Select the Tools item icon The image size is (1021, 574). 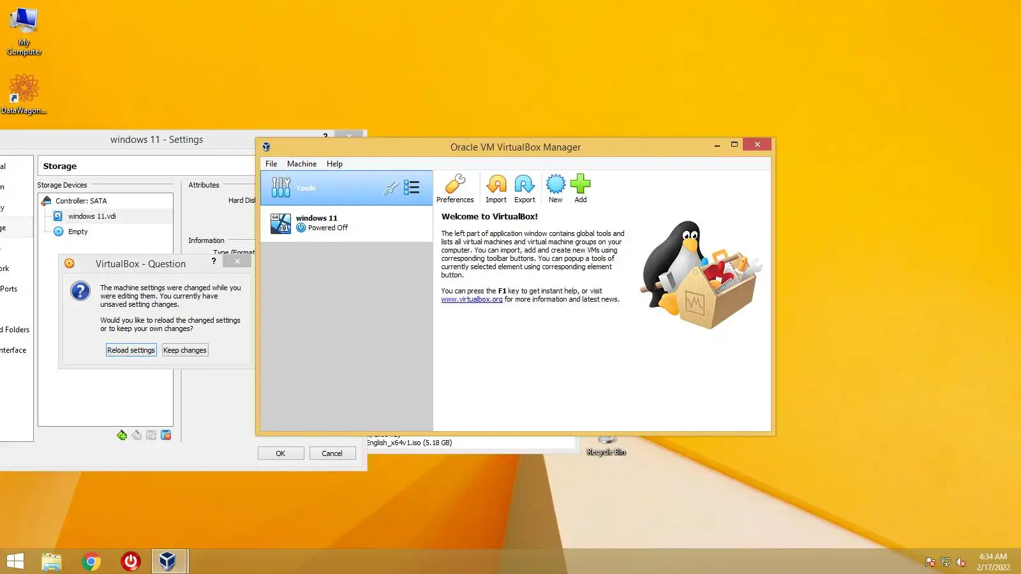(x=281, y=187)
